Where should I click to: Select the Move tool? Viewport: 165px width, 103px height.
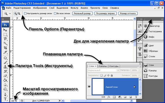(5, 30)
